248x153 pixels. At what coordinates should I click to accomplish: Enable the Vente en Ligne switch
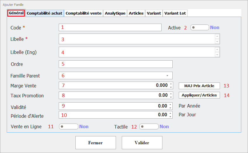pos(69,126)
